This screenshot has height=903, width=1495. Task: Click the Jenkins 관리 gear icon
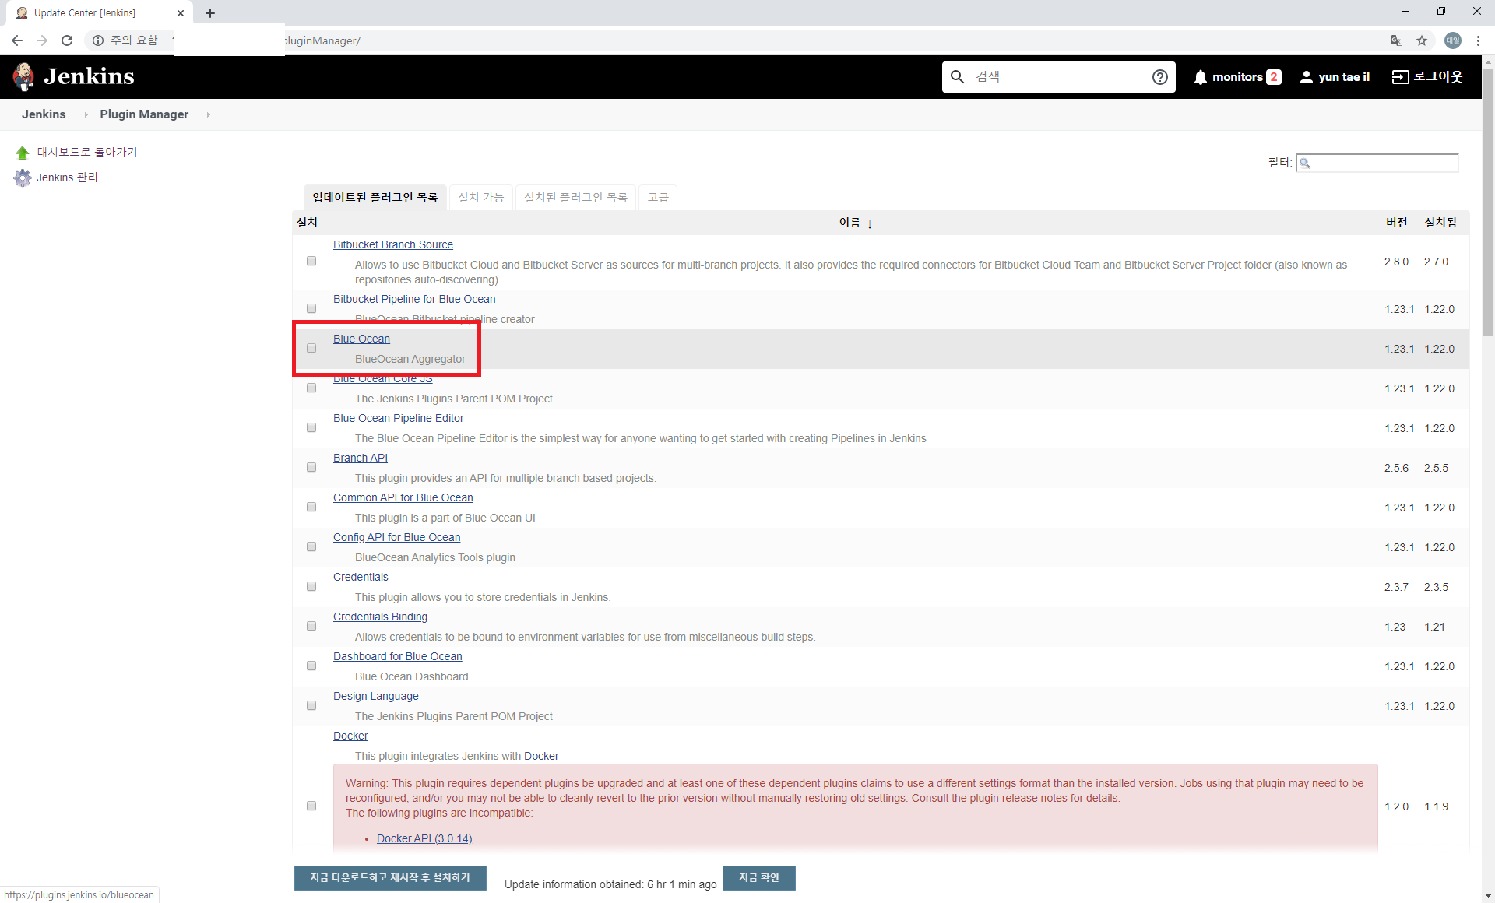click(23, 177)
